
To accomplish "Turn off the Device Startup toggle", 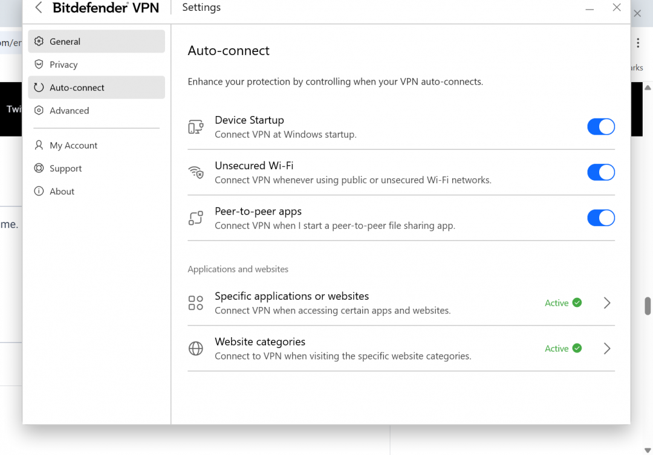I will (601, 126).
